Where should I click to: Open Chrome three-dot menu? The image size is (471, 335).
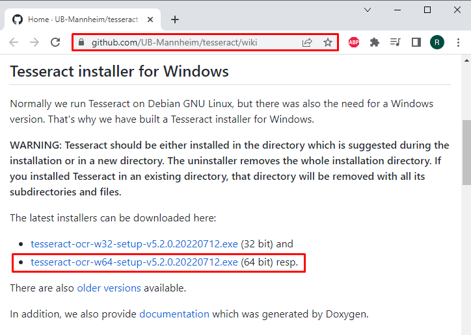[458, 42]
